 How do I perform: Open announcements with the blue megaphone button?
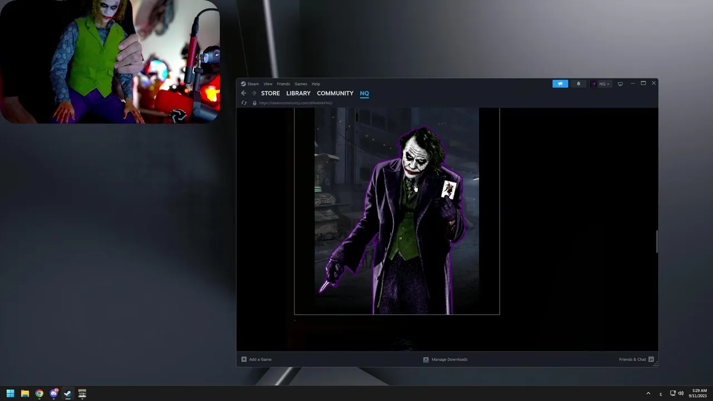pos(560,84)
